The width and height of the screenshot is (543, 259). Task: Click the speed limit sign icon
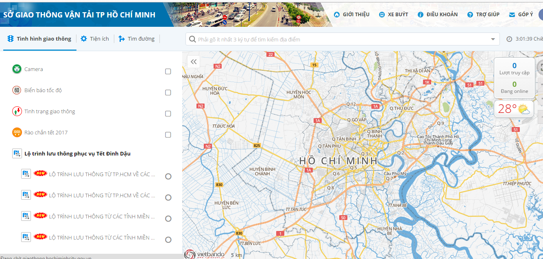point(17,90)
